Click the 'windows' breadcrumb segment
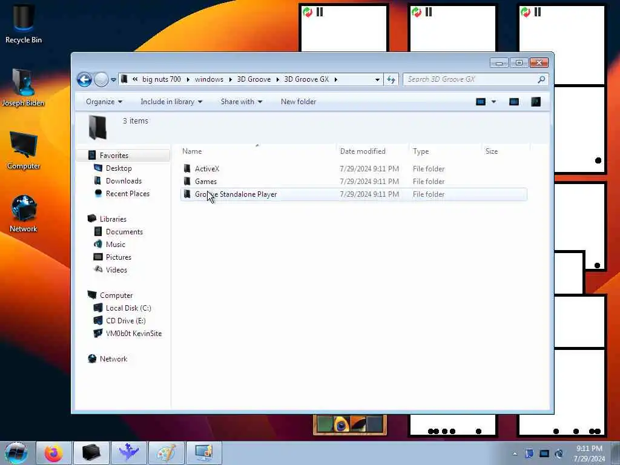This screenshot has height=465, width=620. 209,79
